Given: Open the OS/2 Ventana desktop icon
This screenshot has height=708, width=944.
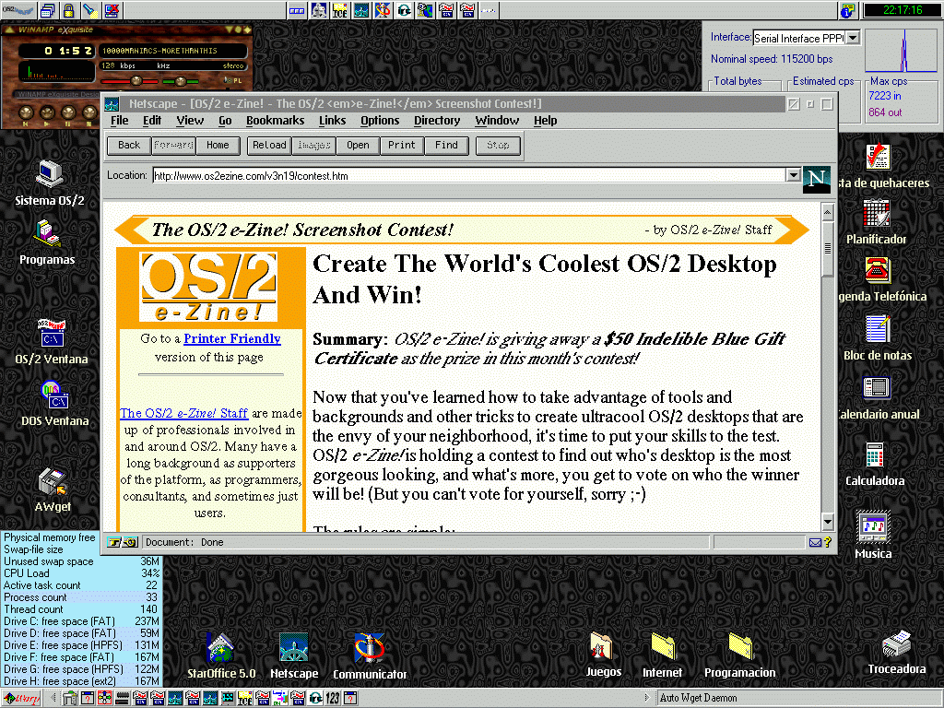Looking at the screenshot, I should coord(52,341).
